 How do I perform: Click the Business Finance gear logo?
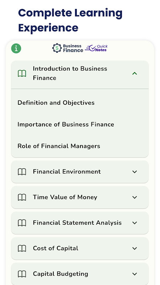pos(68,48)
